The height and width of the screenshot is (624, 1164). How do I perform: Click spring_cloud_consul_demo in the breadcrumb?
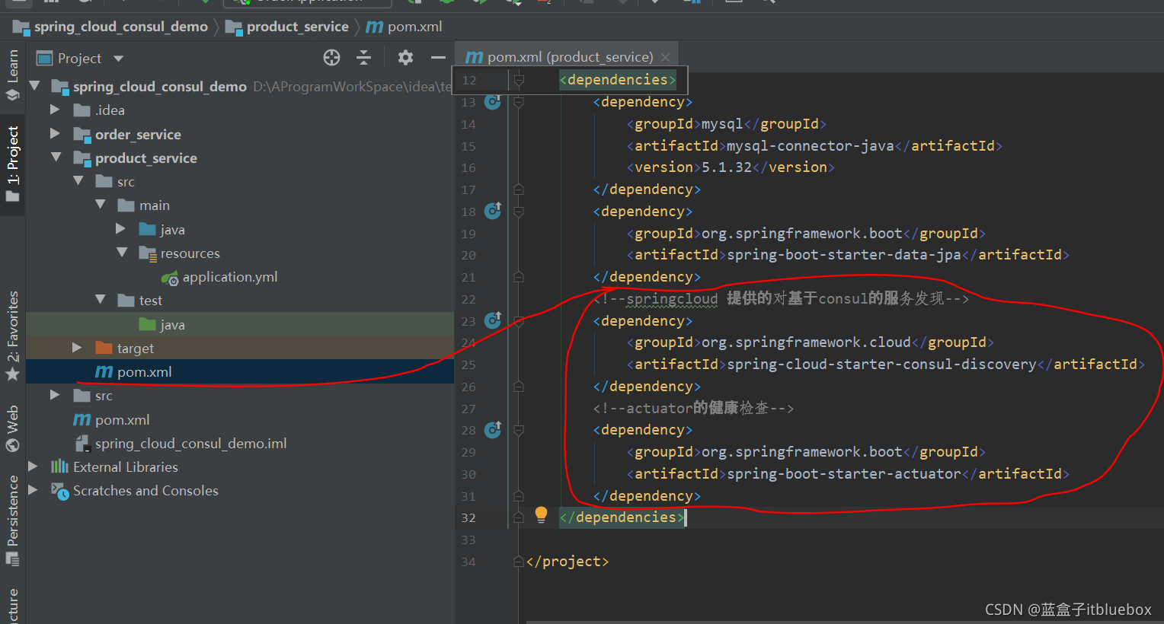coord(120,27)
